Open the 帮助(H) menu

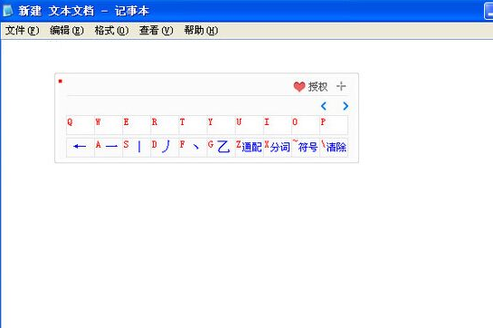pyautogui.click(x=201, y=31)
